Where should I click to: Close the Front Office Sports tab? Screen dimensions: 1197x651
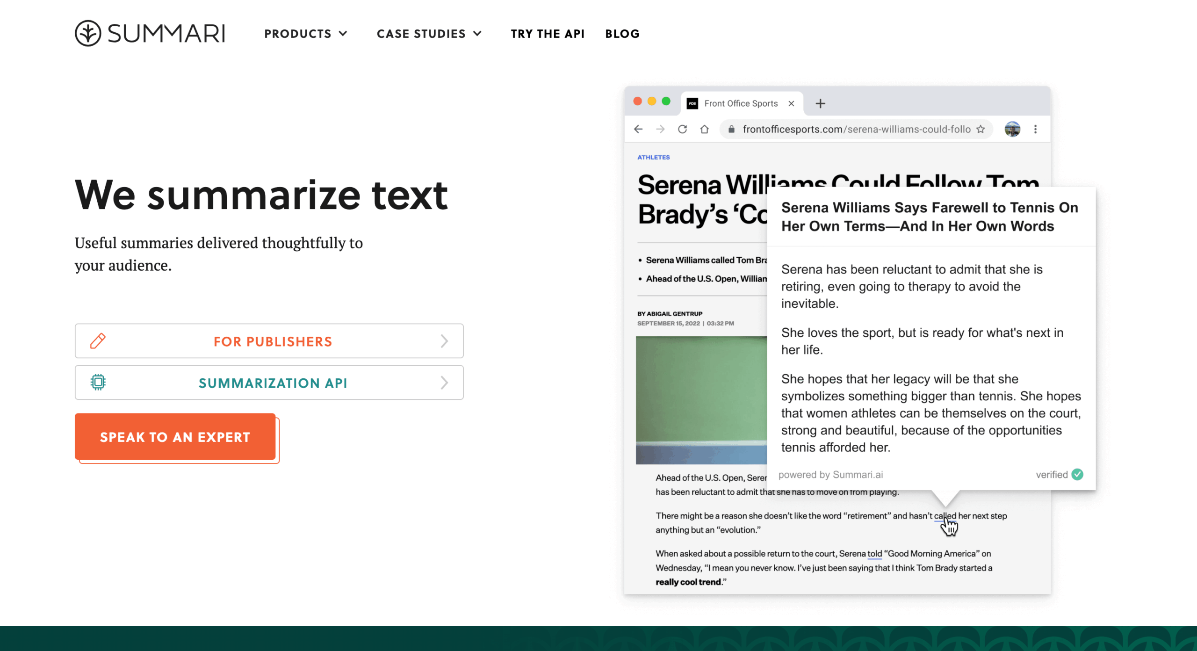(791, 103)
